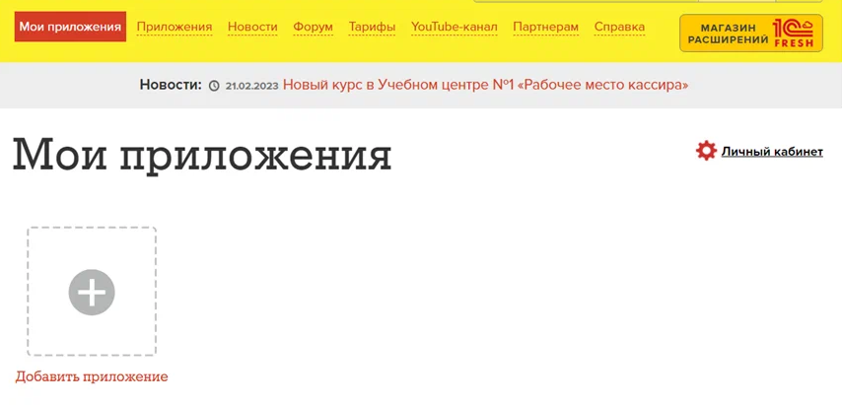Open the news headline about Рабочее место кассира
Image resolution: width=842 pixels, height=405 pixels.
coord(485,85)
